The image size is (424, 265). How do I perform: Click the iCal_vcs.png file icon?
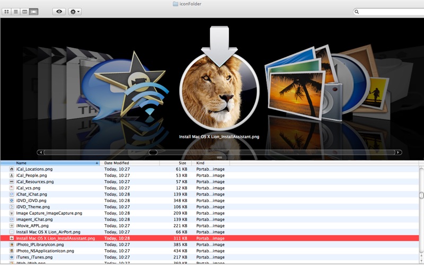[12, 188]
